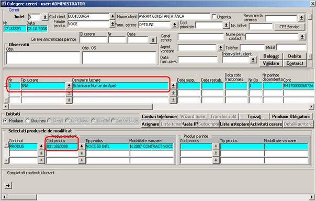This screenshot has height=201, width=316.
Task: Open the Familie produs lookup arrow
Action: coord(112,24)
